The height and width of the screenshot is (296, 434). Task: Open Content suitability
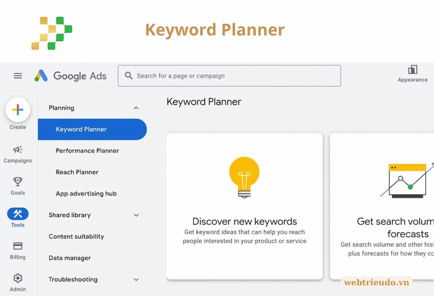(76, 236)
